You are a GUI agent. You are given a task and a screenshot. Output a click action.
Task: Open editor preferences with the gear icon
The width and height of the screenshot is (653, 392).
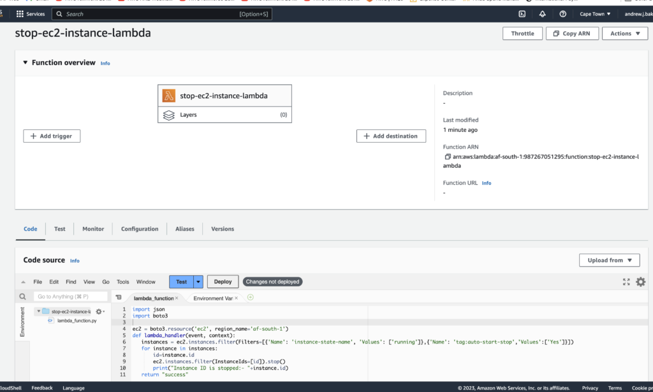(640, 282)
